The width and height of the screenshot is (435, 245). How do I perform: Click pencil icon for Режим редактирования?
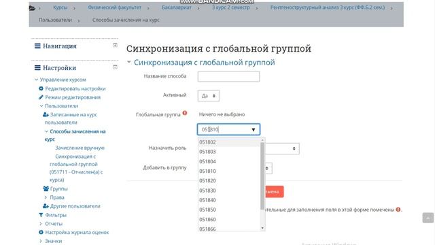[41, 97]
